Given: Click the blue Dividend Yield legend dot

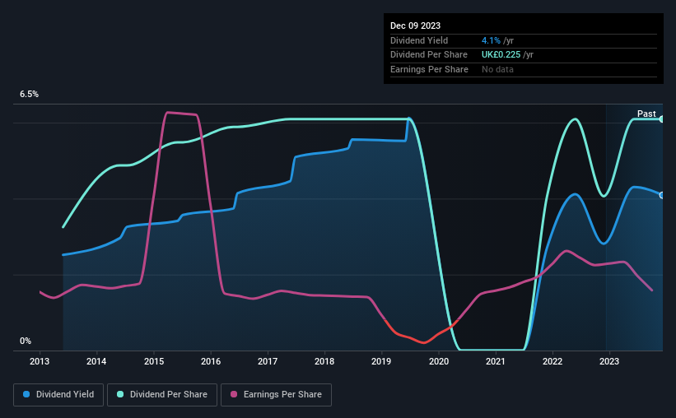Looking at the screenshot, I should [x=26, y=394].
